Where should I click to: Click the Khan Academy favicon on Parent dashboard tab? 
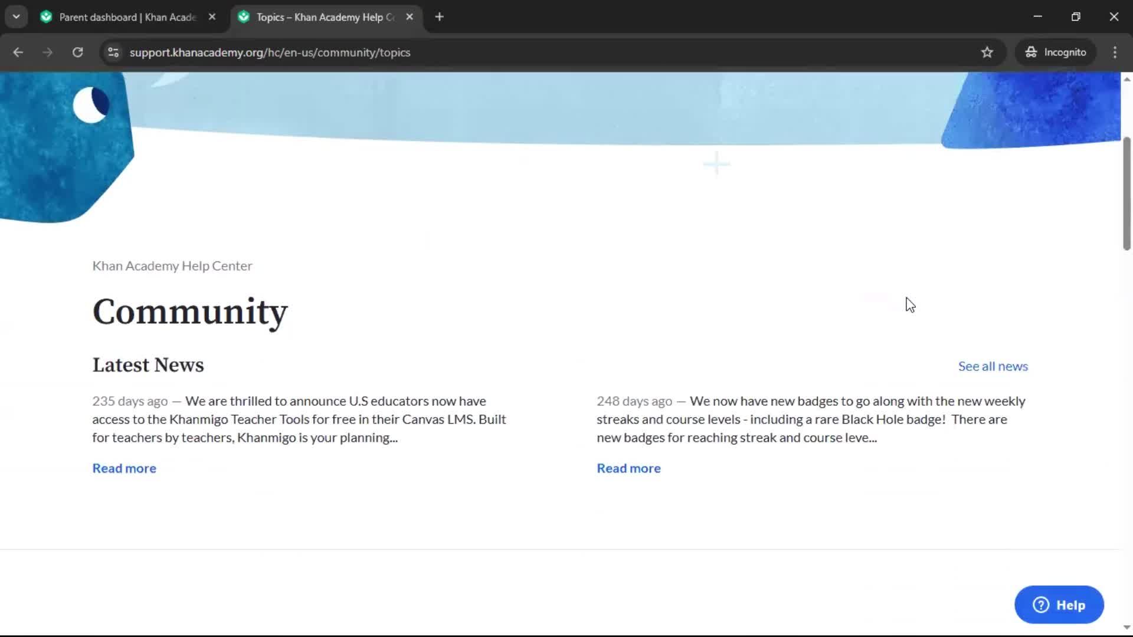pos(46,17)
